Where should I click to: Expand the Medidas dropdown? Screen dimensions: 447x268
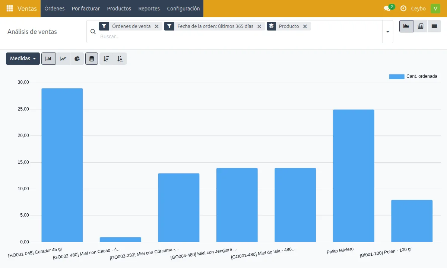tap(23, 59)
